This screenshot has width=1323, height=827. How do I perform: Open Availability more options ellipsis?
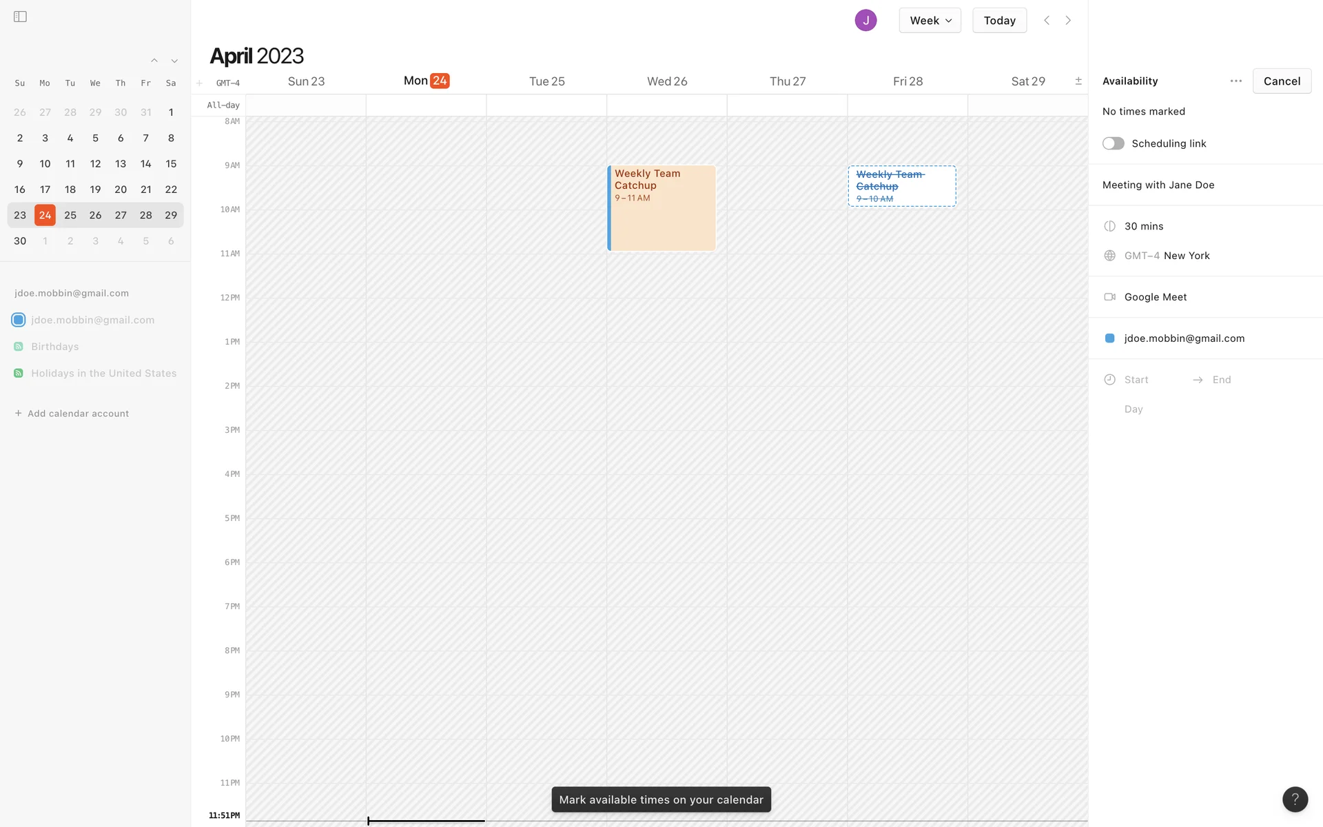[1235, 81]
